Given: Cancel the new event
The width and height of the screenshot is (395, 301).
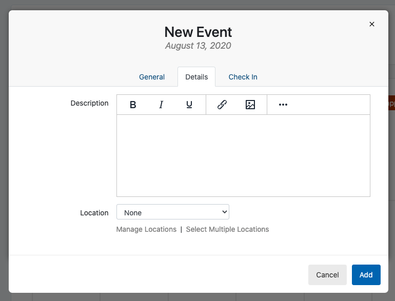Looking at the screenshot, I should coord(327,275).
